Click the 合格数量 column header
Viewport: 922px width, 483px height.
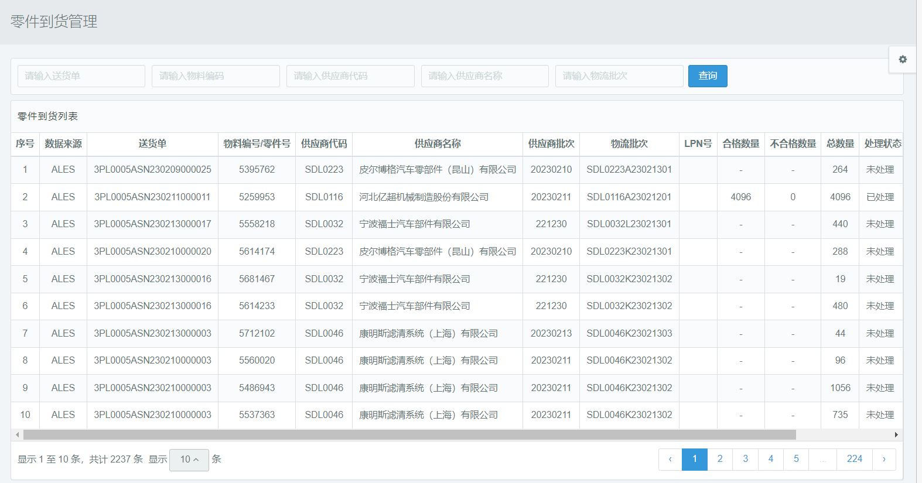741,144
